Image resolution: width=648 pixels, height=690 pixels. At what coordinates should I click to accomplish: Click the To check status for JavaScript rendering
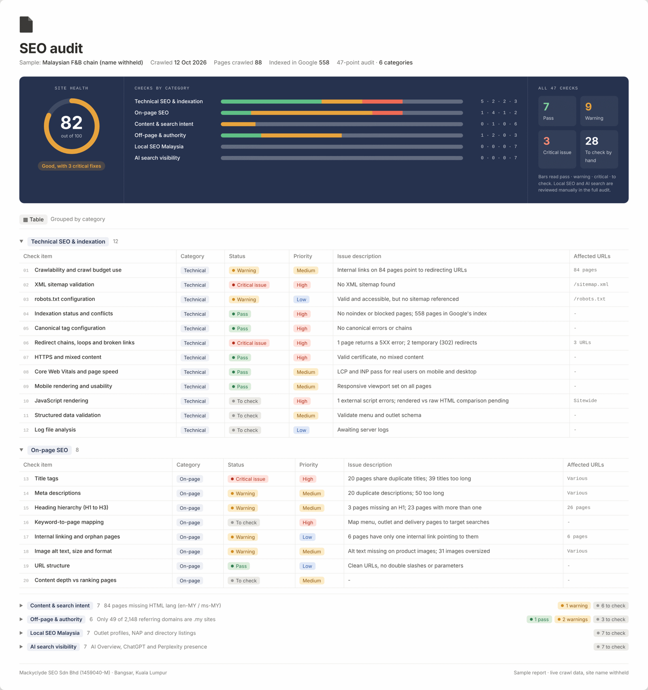click(x=245, y=401)
